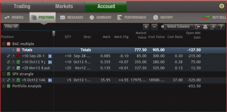227x112 pixels.
Task: Expand the Portfolio Analysis row
Action: (4, 86)
